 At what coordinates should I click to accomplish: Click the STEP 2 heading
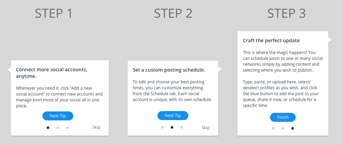[x=173, y=13]
